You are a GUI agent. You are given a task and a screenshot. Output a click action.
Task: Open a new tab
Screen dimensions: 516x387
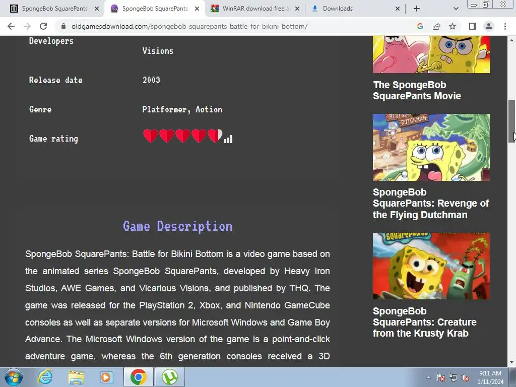(x=417, y=9)
